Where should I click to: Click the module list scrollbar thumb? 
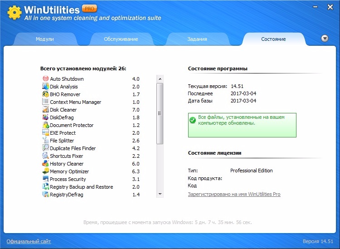(160, 113)
